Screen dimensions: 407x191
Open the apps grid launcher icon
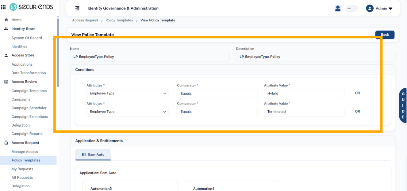click(3, 7)
